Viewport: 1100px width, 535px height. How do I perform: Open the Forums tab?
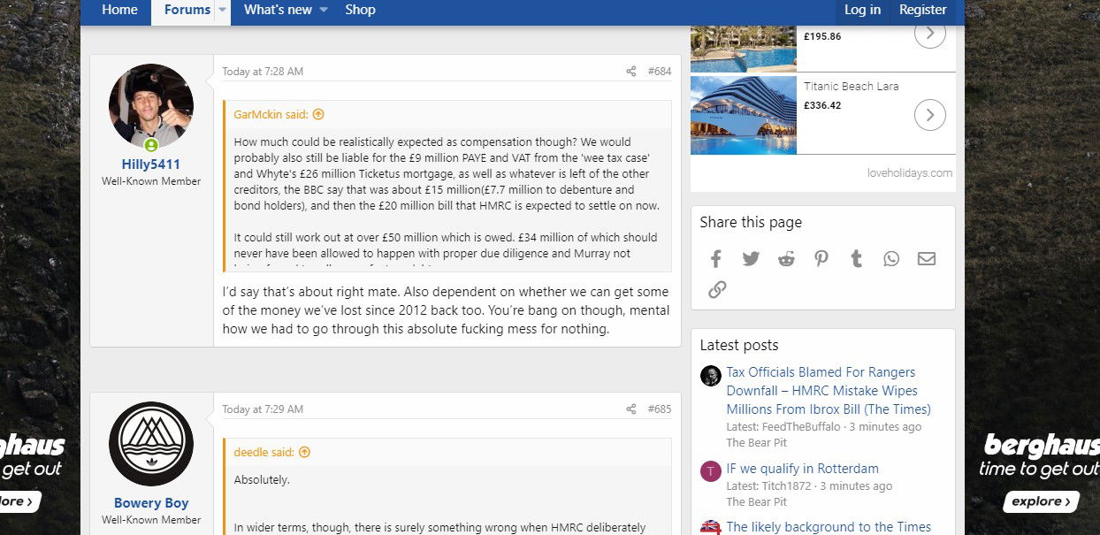[187, 11]
